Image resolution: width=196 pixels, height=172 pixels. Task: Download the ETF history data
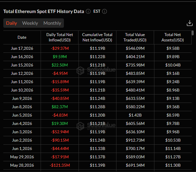tap(190, 23)
